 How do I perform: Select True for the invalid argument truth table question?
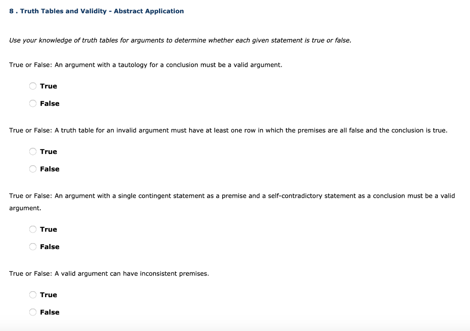tap(33, 151)
